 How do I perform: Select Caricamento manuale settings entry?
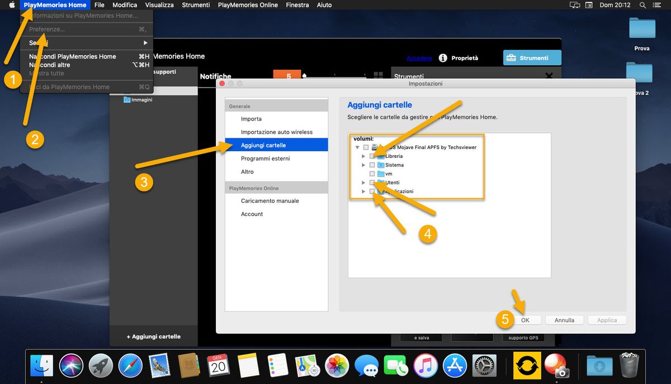point(270,201)
